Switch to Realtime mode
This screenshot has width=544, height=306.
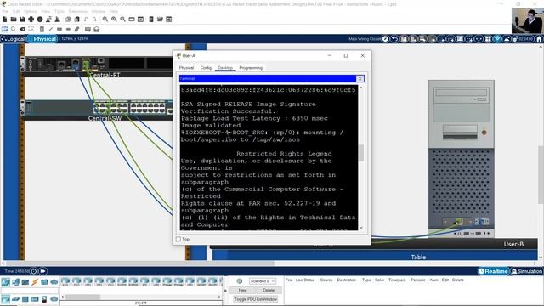point(493,271)
